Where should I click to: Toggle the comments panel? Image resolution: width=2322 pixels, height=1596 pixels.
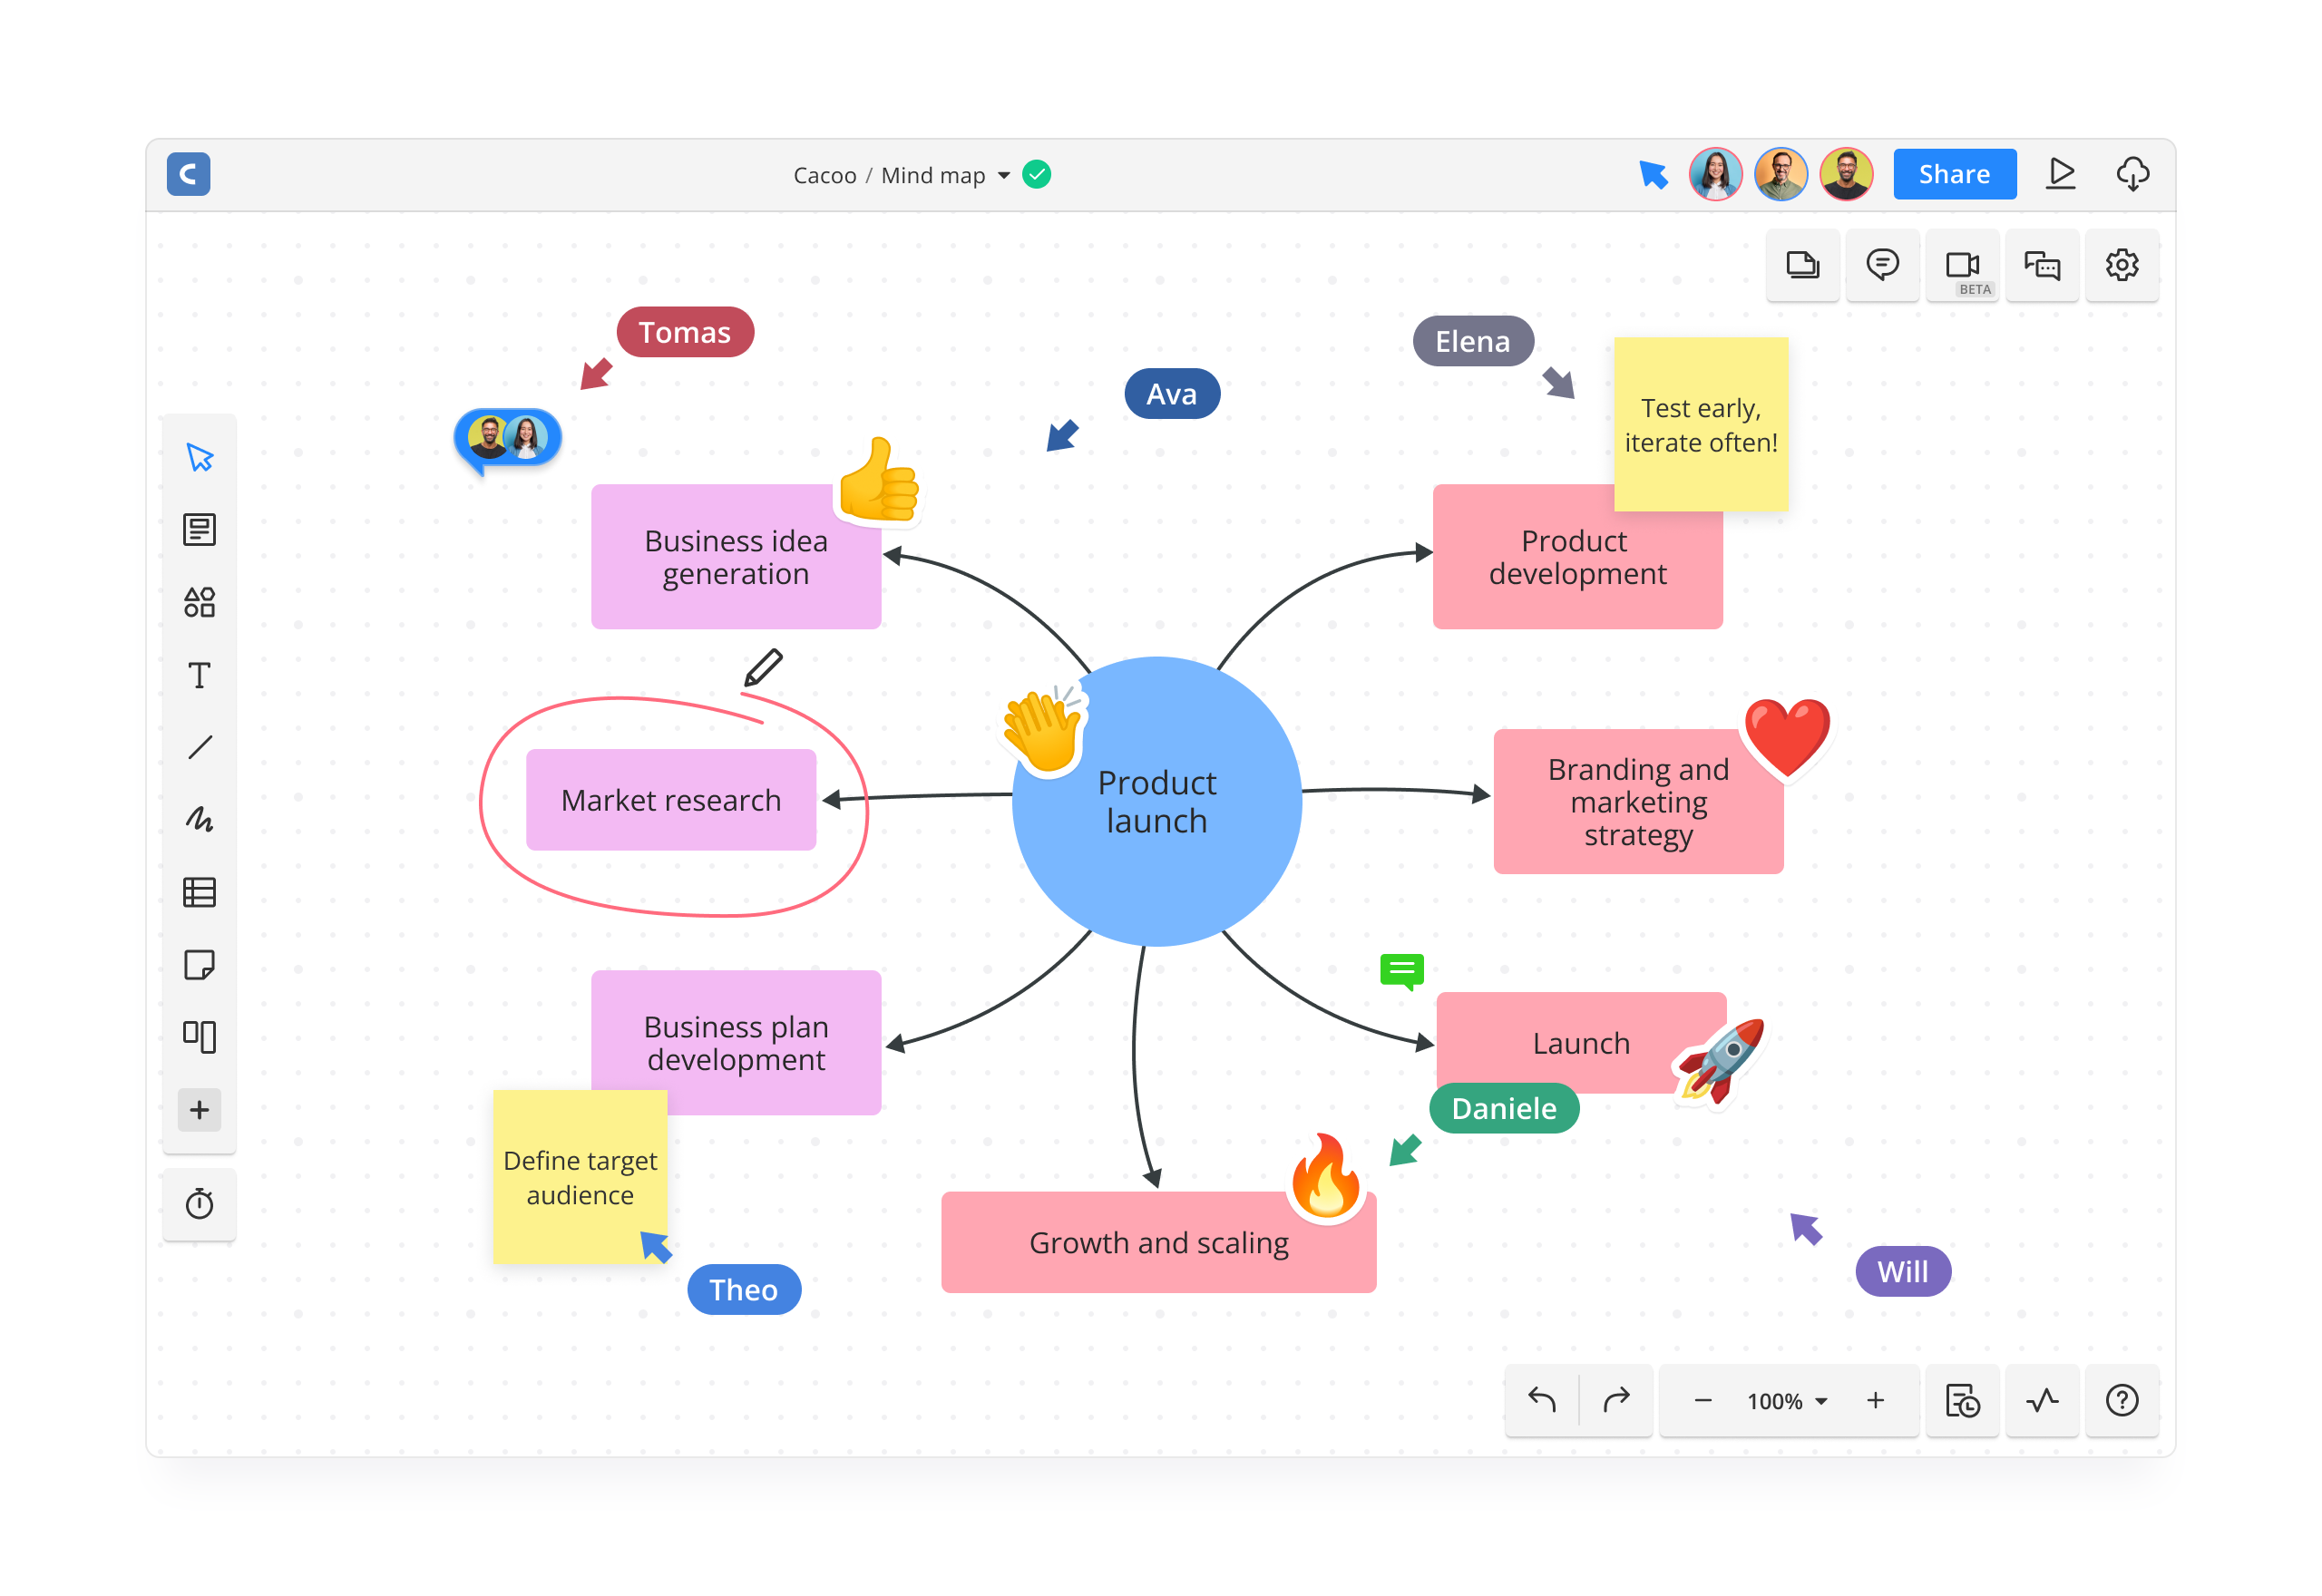[x=1881, y=265]
